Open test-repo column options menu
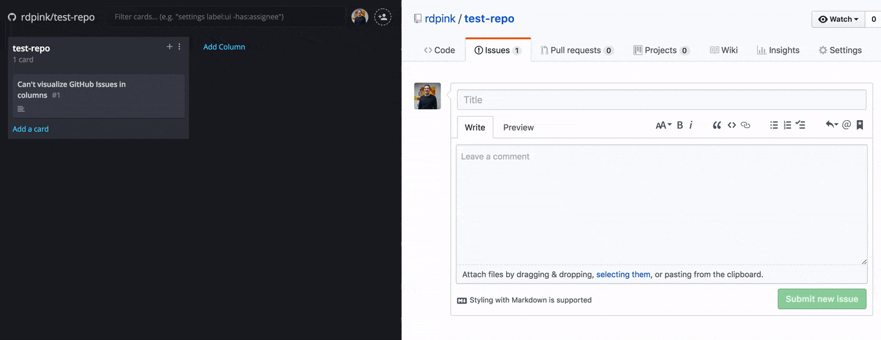 [x=179, y=47]
